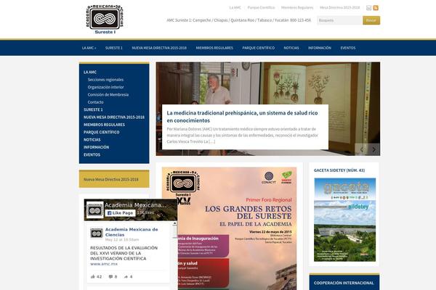
Task: Click the Facebook Like Page button
Action: (120, 213)
